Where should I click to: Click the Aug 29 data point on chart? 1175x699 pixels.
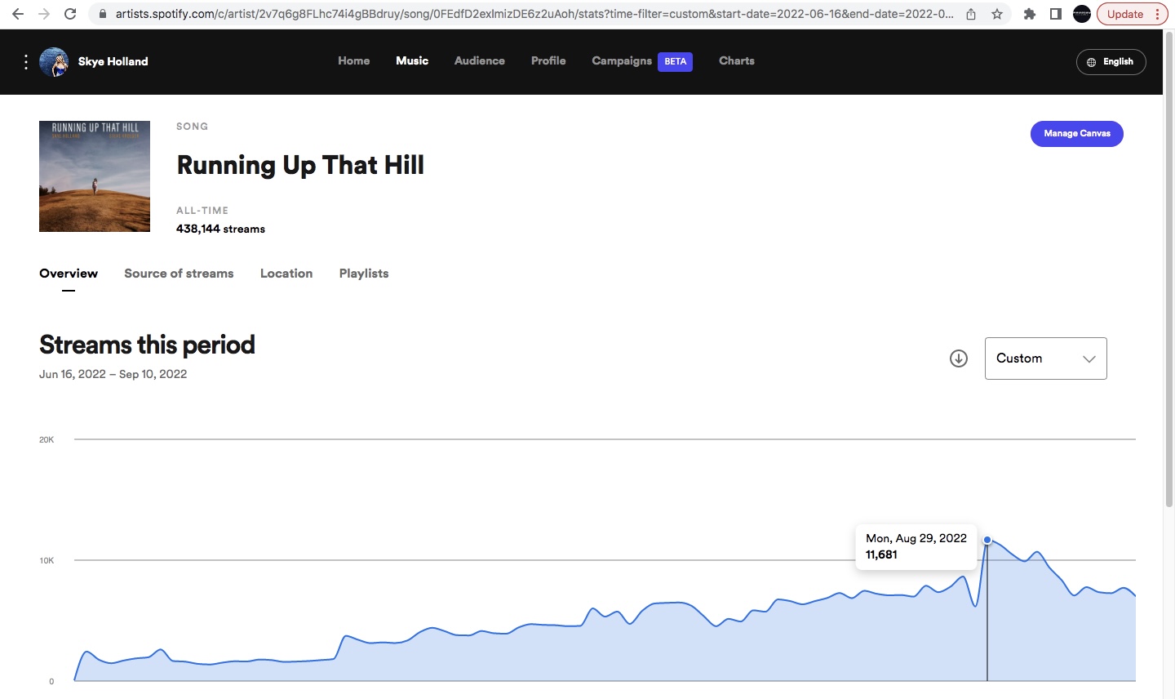tap(987, 540)
